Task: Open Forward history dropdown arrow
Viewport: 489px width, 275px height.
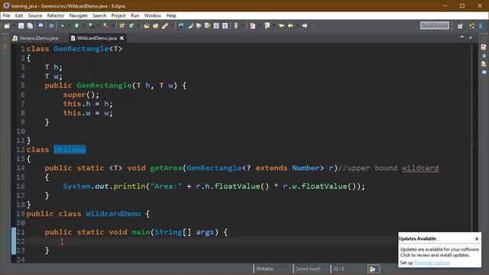Action: coord(312,25)
